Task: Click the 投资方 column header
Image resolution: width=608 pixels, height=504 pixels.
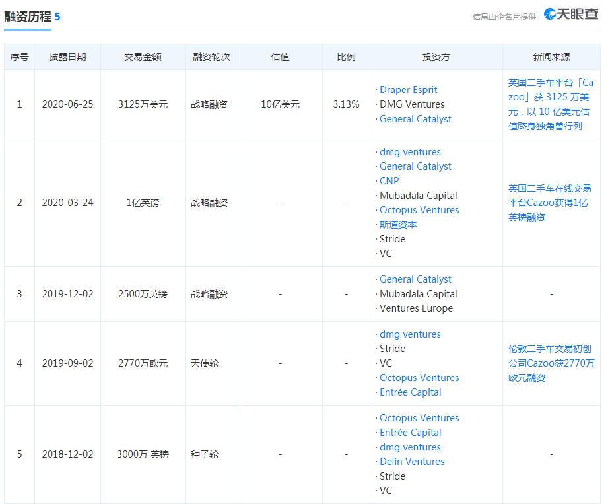Action: pyautogui.click(x=436, y=57)
